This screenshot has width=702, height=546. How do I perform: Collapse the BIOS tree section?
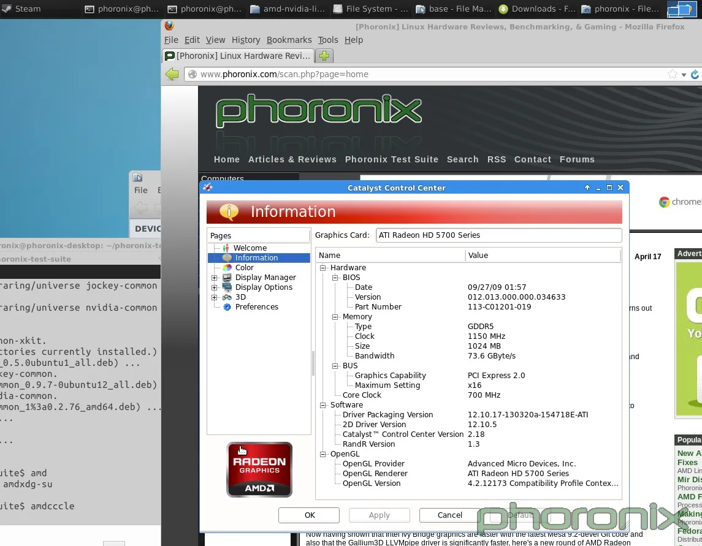click(335, 278)
